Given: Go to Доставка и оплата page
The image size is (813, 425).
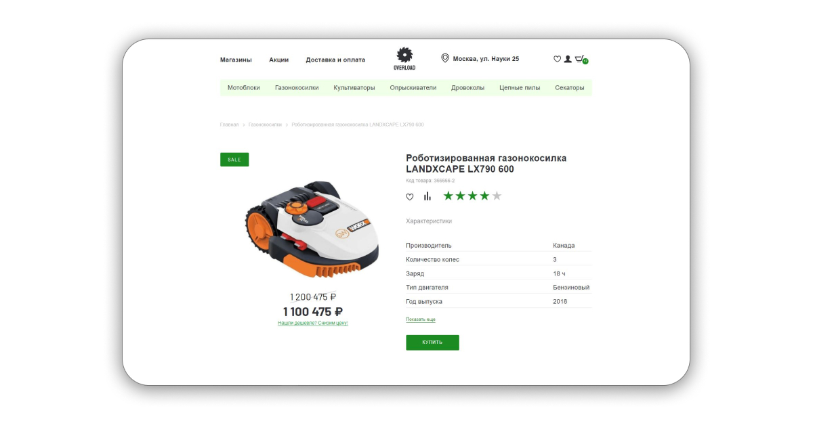Looking at the screenshot, I should [335, 60].
